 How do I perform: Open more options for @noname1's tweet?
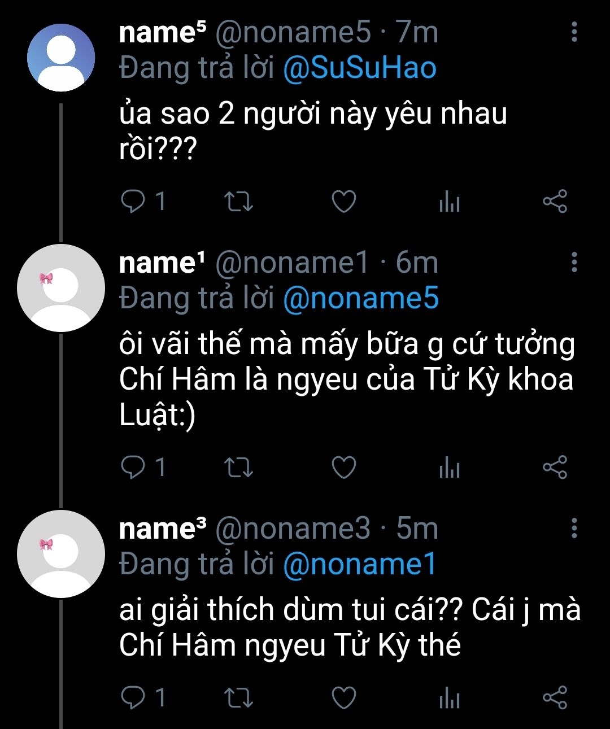[x=574, y=263]
